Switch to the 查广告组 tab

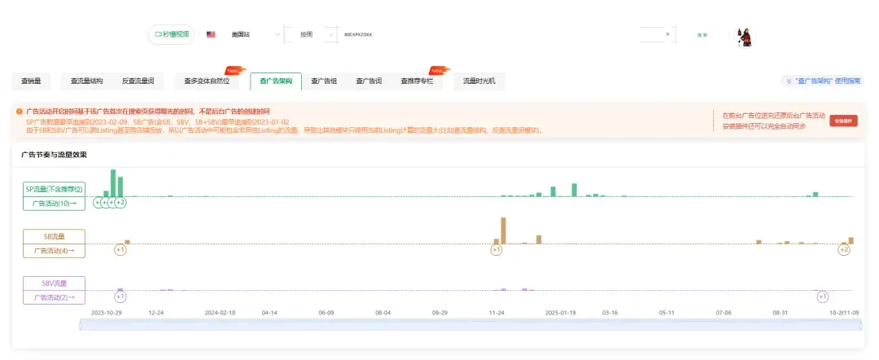pos(324,81)
